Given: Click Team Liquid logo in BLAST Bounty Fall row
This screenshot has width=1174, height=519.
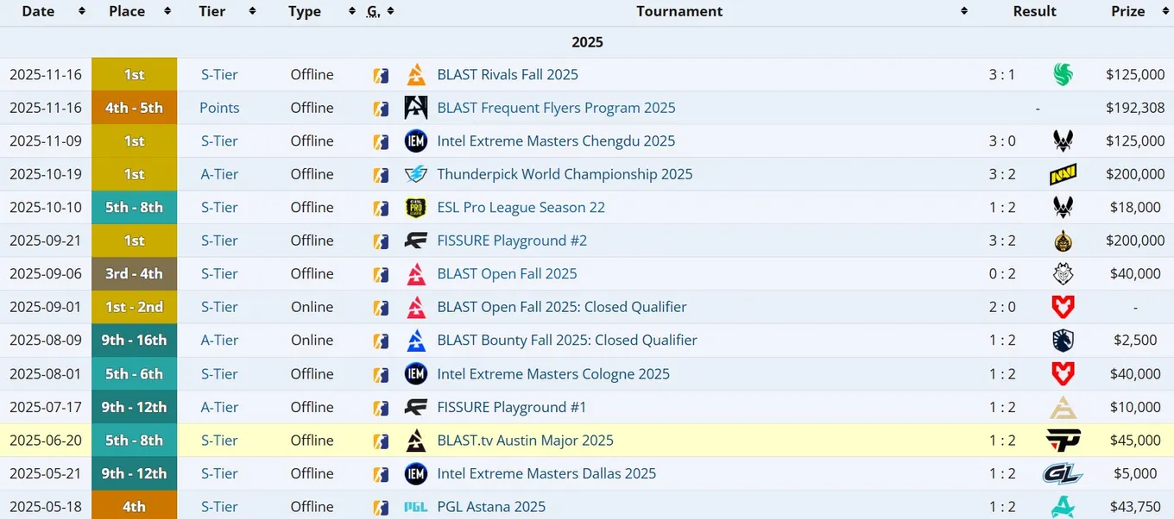Looking at the screenshot, I should 1063,340.
